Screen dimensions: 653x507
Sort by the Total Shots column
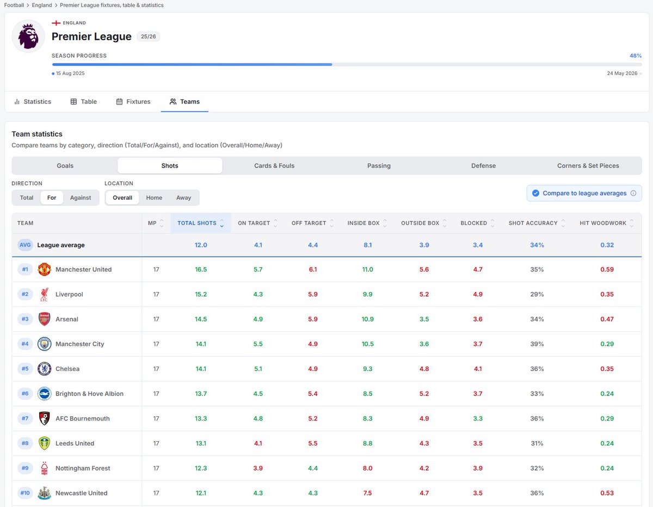[x=201, y=223]
